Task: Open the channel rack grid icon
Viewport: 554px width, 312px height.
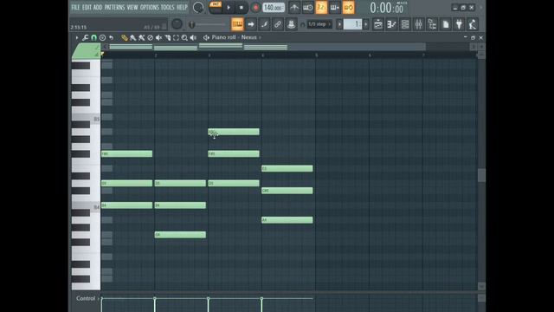Action: [405, 24]
